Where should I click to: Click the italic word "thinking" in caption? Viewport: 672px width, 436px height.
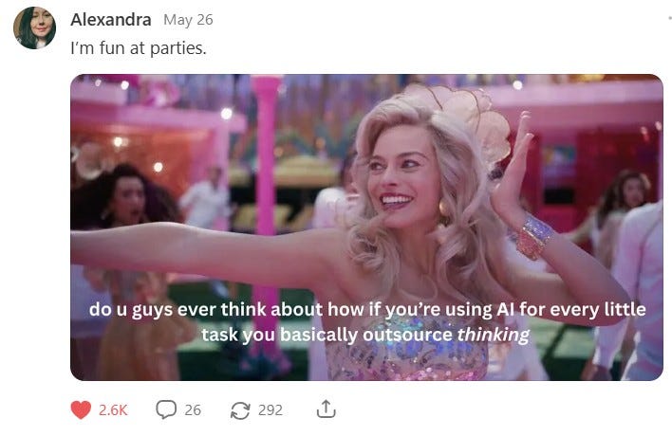point(494,335)
